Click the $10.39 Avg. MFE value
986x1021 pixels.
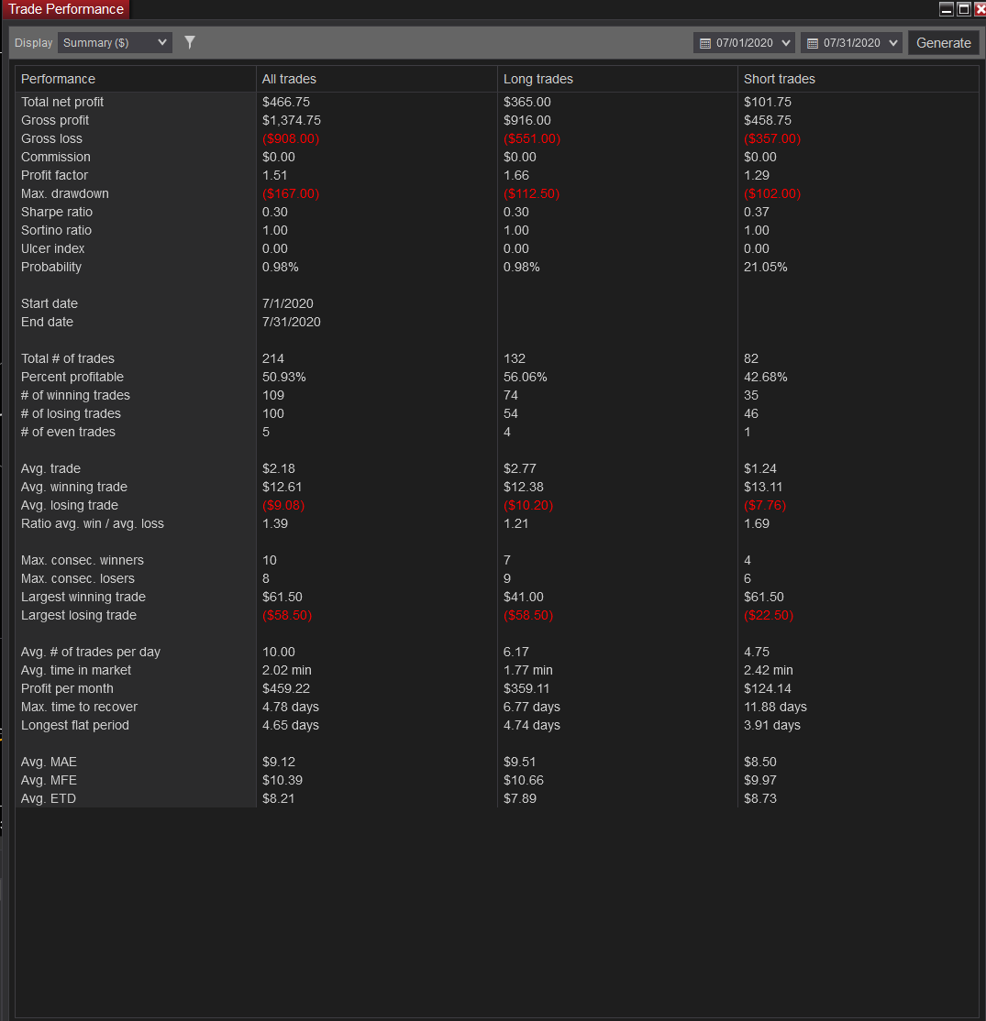pos(283,780)
